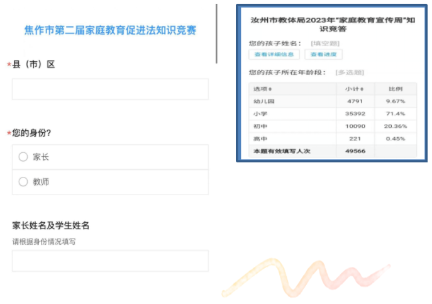This screenshot has height=304, width=432.
Task: Click the count value 10090
Action: point(355,126)
